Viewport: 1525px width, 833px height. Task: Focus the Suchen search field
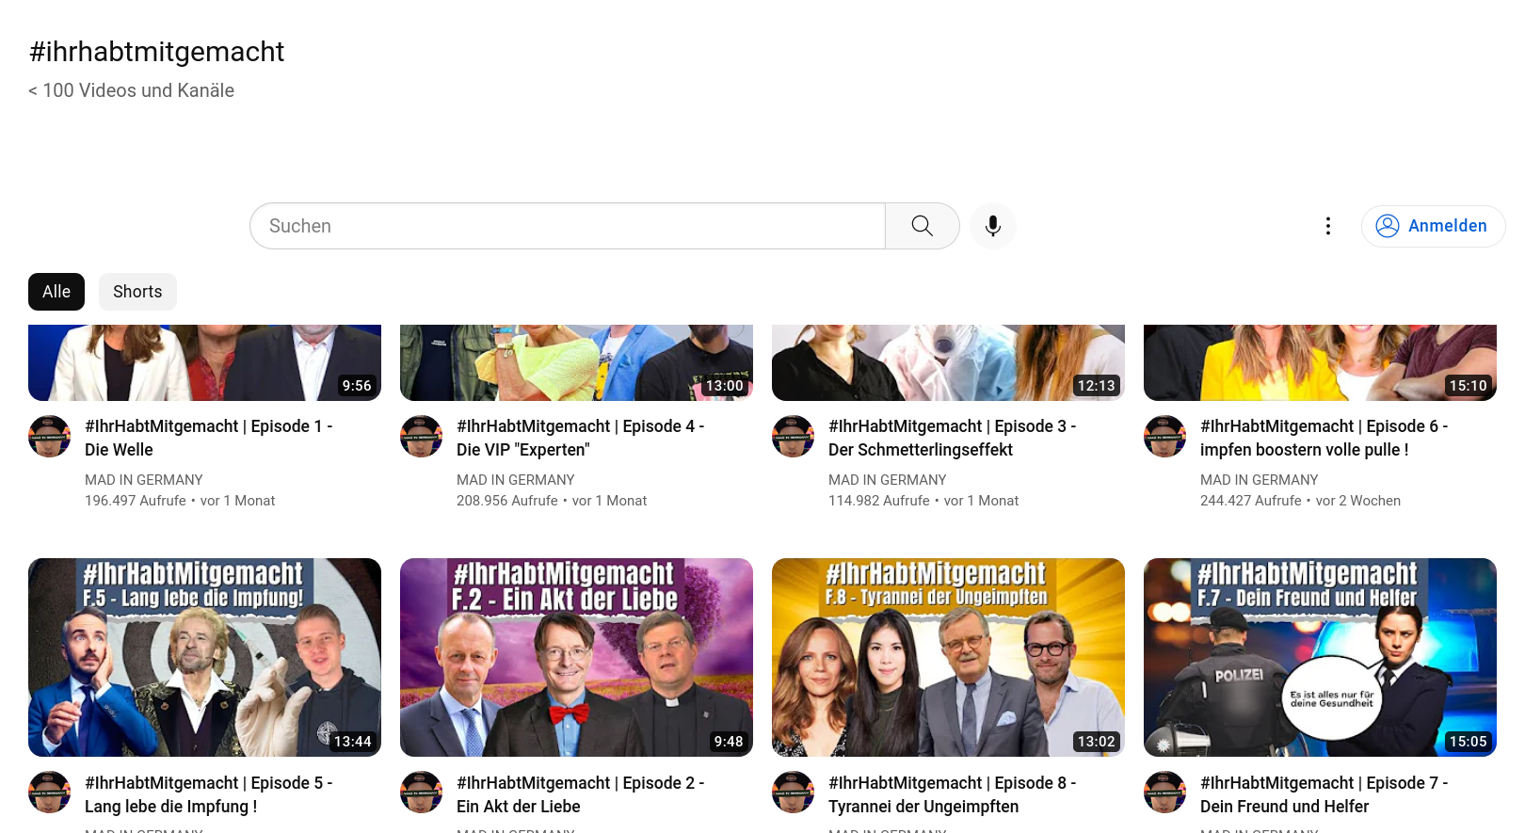click(568, 226)
